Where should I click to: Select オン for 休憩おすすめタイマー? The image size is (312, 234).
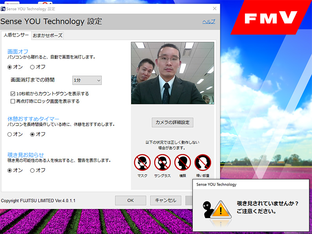pyautogui.click(x=10, y=134)
